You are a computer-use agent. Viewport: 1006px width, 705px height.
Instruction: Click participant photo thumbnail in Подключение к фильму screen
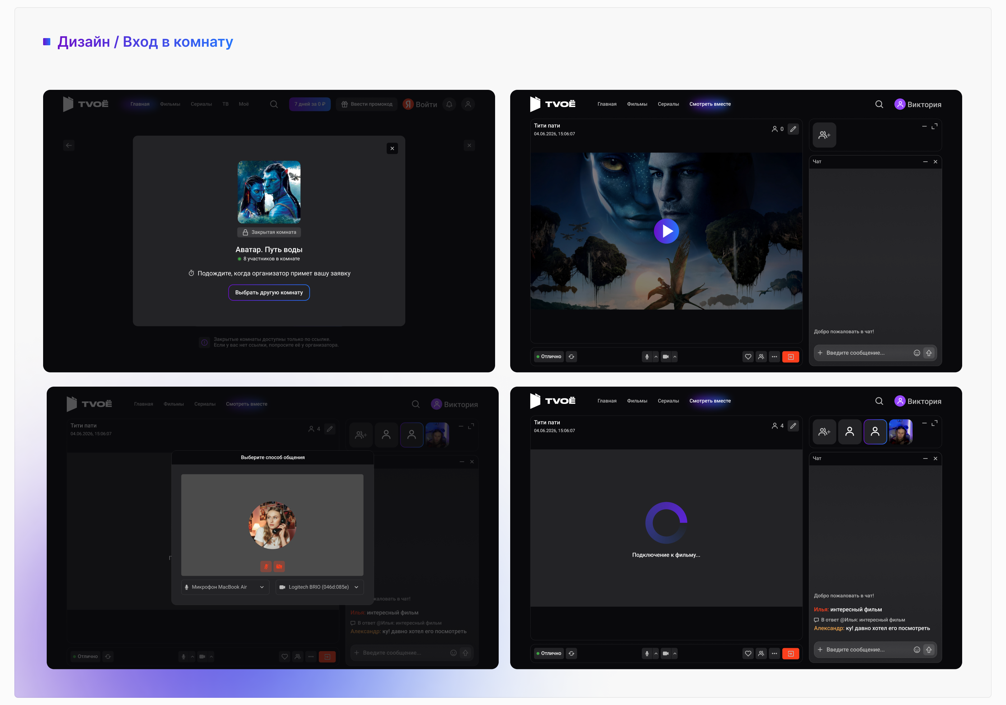[901, 432]
